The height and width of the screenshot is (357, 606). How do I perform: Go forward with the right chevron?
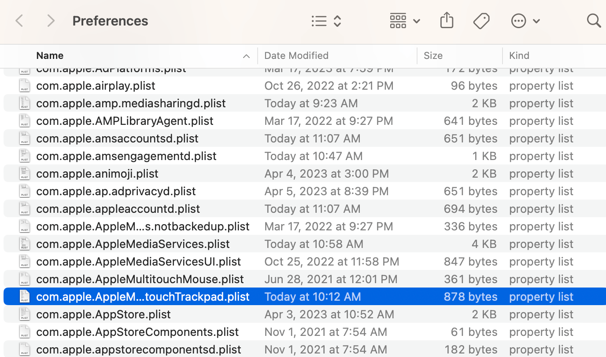pos(51,21)
